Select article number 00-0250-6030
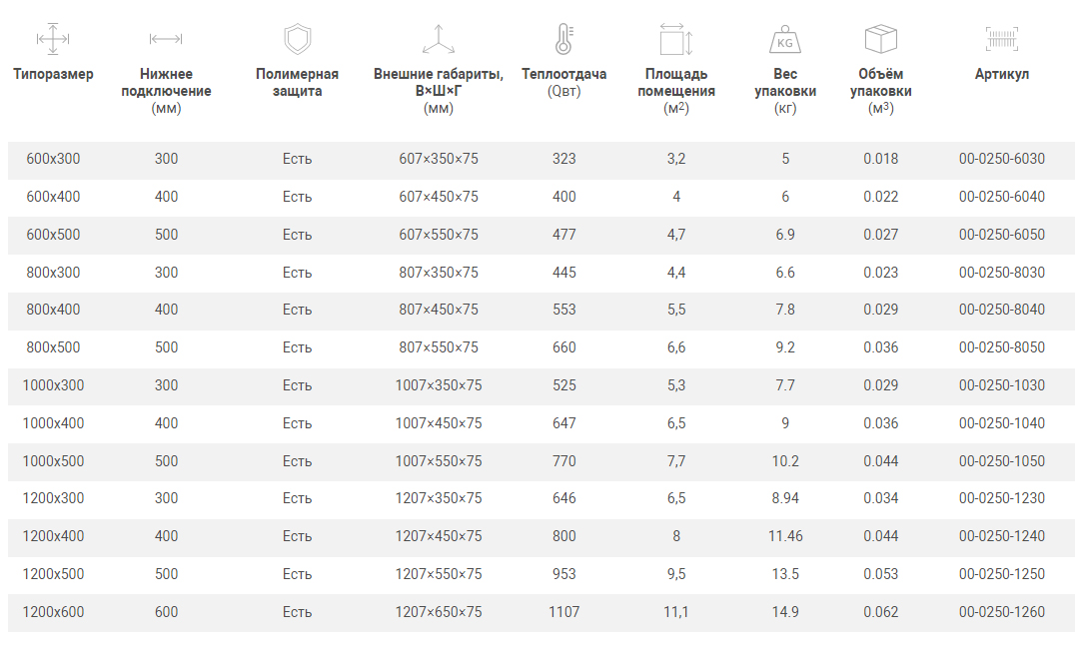 click(x=1001, y=159)
